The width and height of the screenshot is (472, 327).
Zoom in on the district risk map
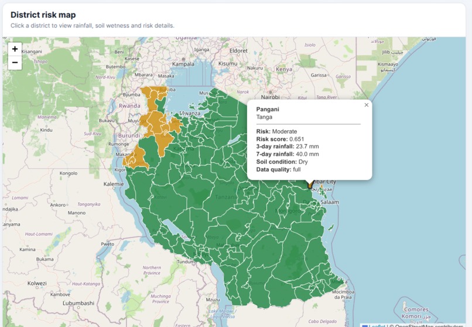pyautogui.click(x=15, y=49)
